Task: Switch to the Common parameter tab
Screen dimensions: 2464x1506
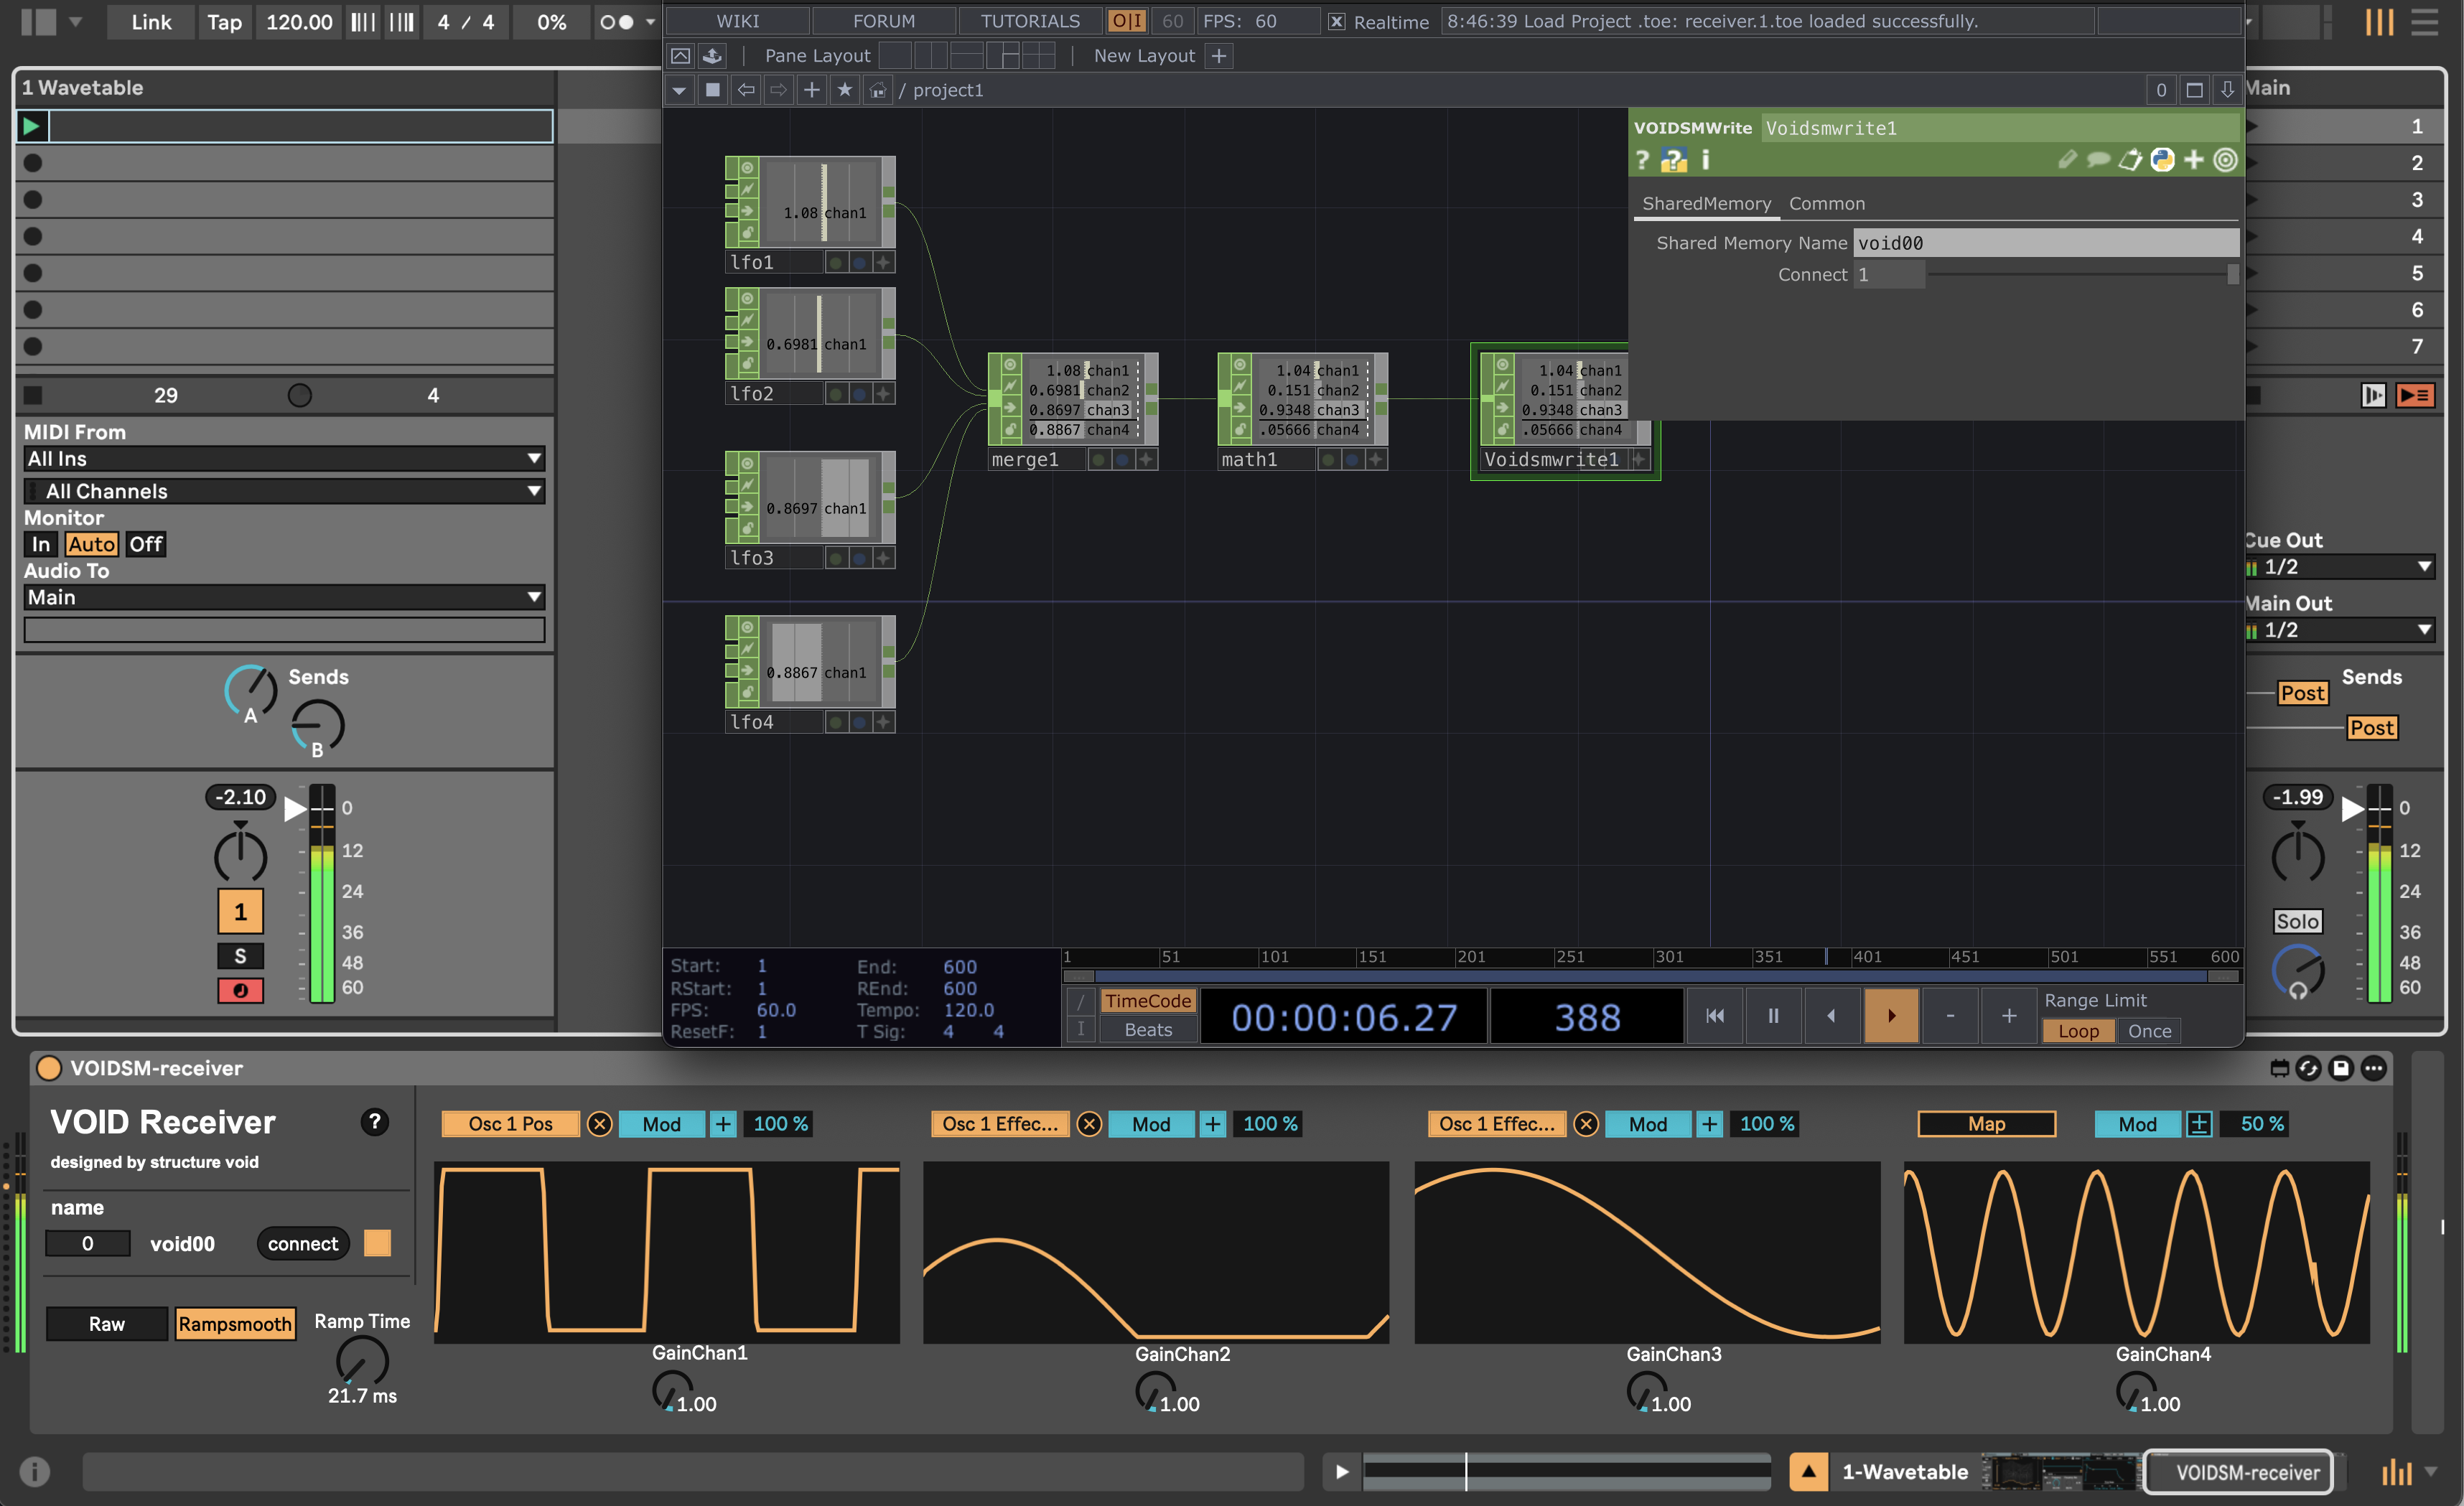Action: tap(1826, 204)
